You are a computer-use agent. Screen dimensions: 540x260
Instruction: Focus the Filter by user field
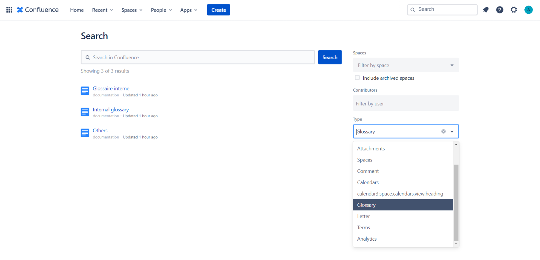(406, 103)
